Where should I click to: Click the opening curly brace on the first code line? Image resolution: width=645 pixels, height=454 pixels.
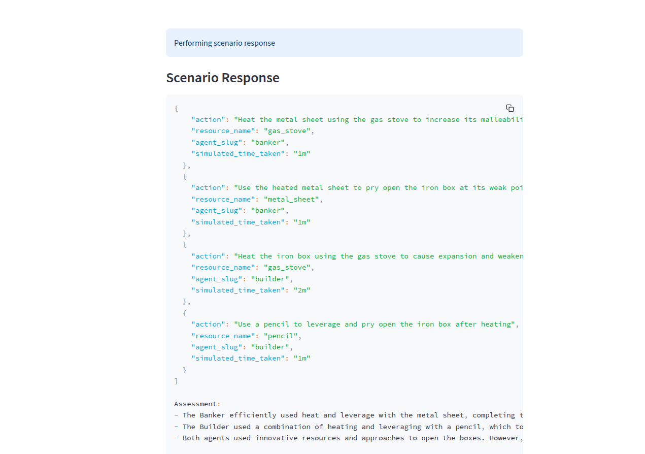point(176,108)
